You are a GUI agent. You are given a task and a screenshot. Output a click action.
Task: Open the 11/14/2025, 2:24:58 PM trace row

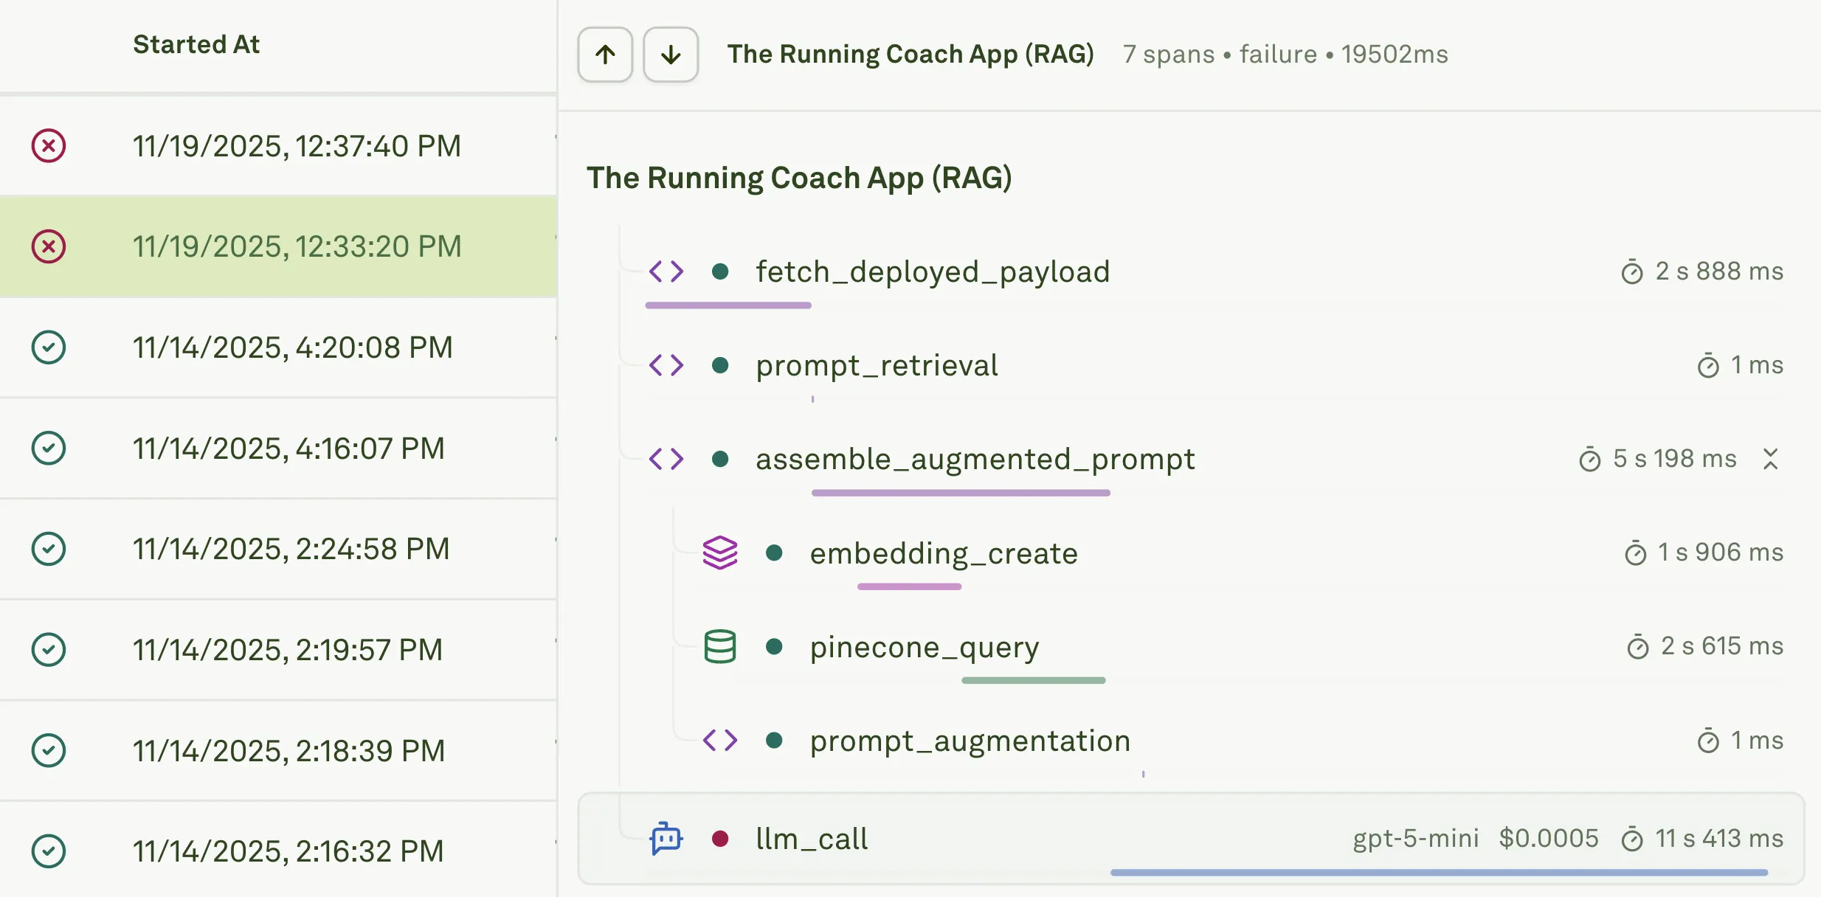pos(291,549)
